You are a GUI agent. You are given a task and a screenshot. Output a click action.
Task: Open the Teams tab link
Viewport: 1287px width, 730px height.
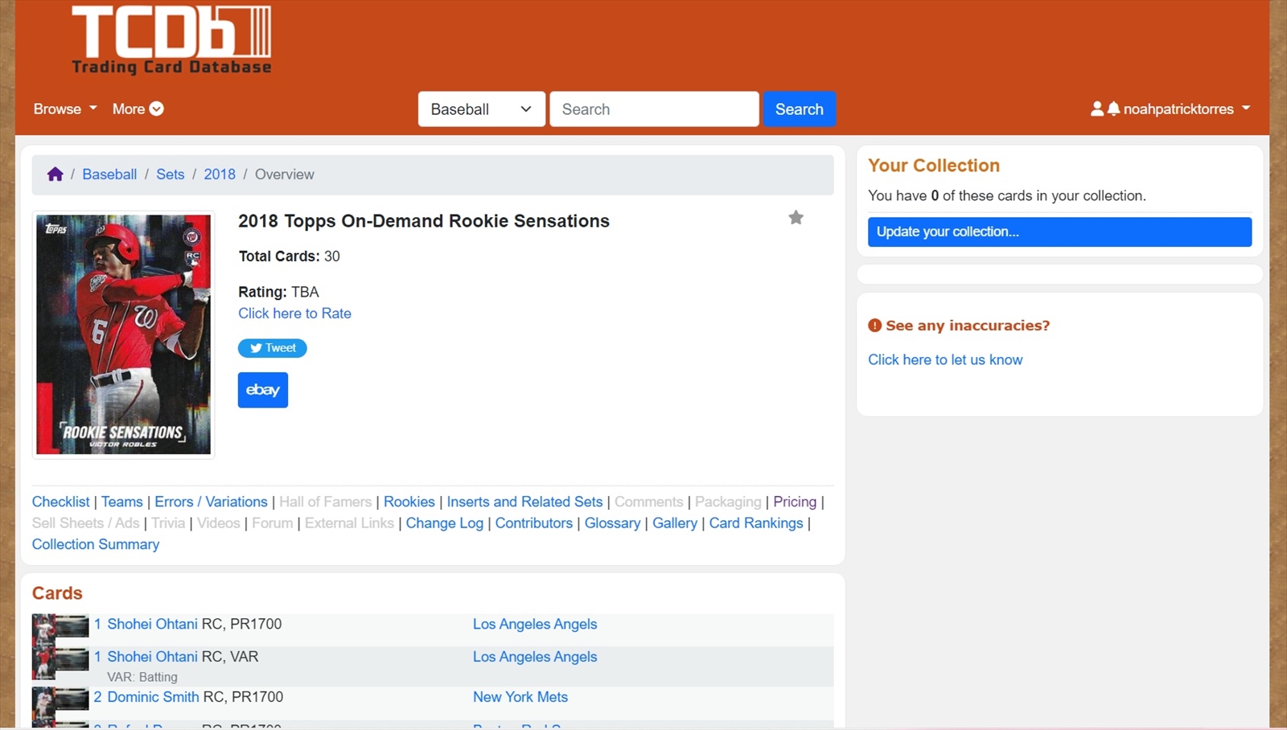[121, 502]
